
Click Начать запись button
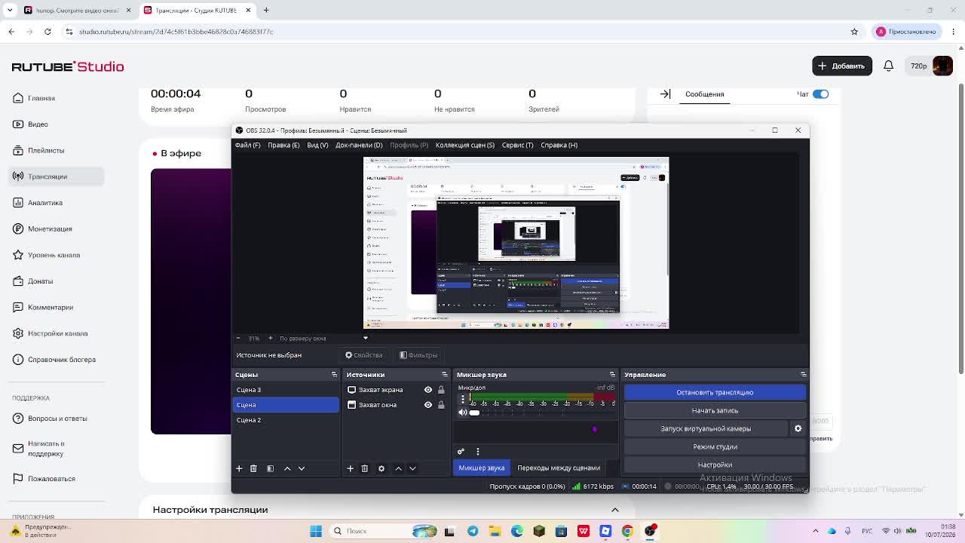715,410
